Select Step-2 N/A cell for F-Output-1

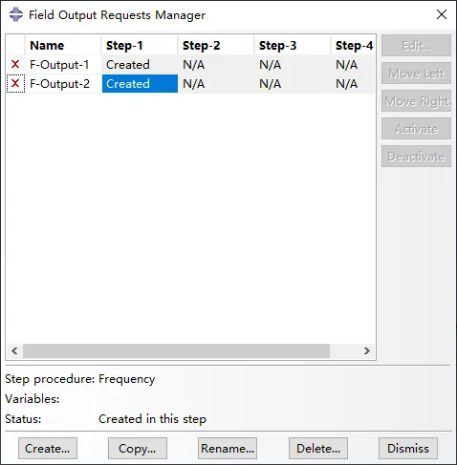click(x=216, y=65)
